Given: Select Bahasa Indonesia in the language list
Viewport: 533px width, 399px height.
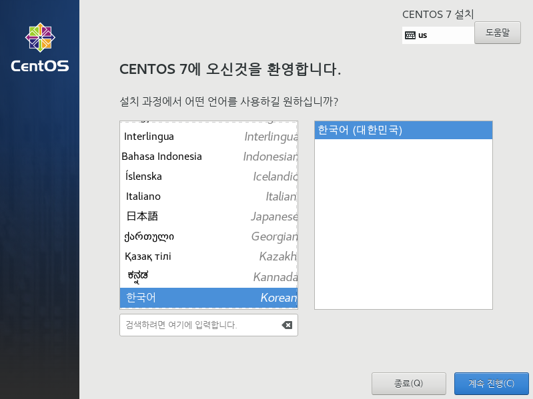Looking at the screenshot, I should pyautogui.click(x=209, y=157).
